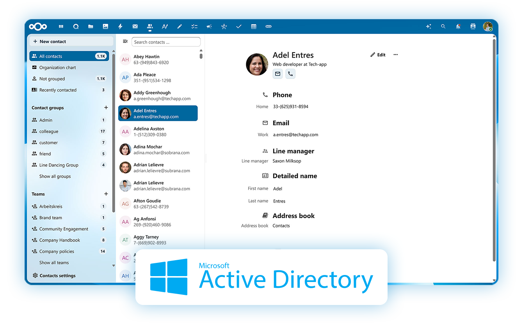Open the Talk app icon
Image resolution: width=523 pixels, height=326 pixels.
pos(76,26)
